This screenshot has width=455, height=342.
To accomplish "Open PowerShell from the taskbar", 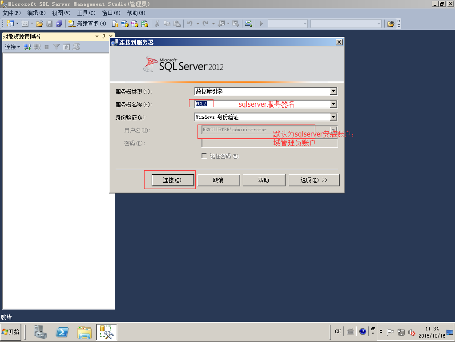I will [62, 332].
